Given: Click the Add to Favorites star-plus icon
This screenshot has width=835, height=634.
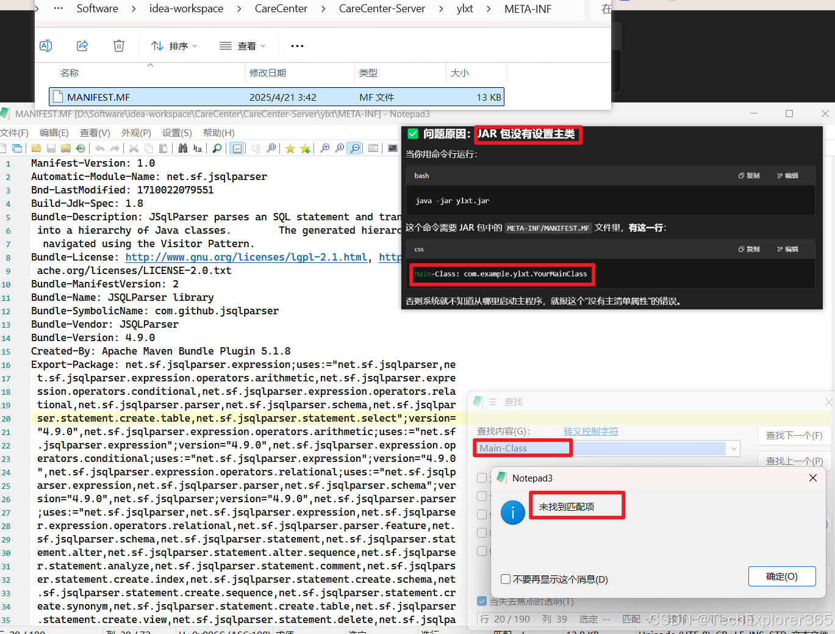Looking at the screenshot, I should click(305, 148).
